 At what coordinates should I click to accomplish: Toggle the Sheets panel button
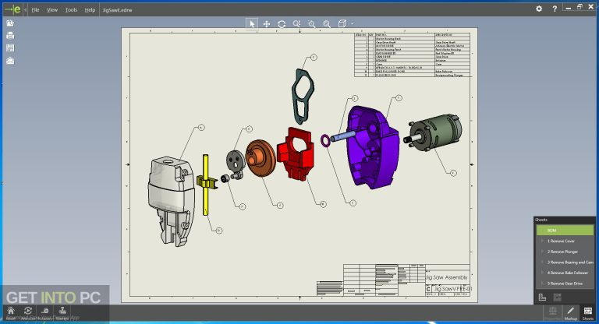click(x=587, y=313)
